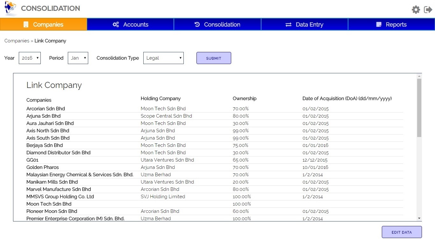Click acquisition date 12/12/2015
Screen dimensions: 435x239
point(315,160)
